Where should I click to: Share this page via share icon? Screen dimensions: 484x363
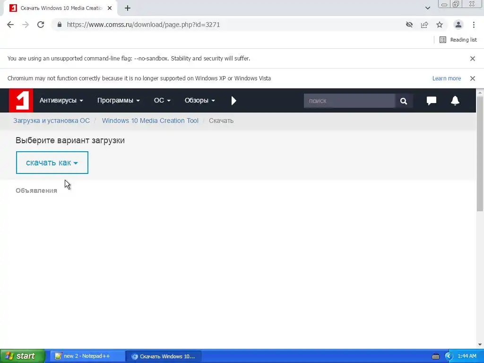424,25
